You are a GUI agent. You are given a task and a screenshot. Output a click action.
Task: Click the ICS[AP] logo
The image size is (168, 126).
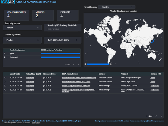(x=8, y=2)
